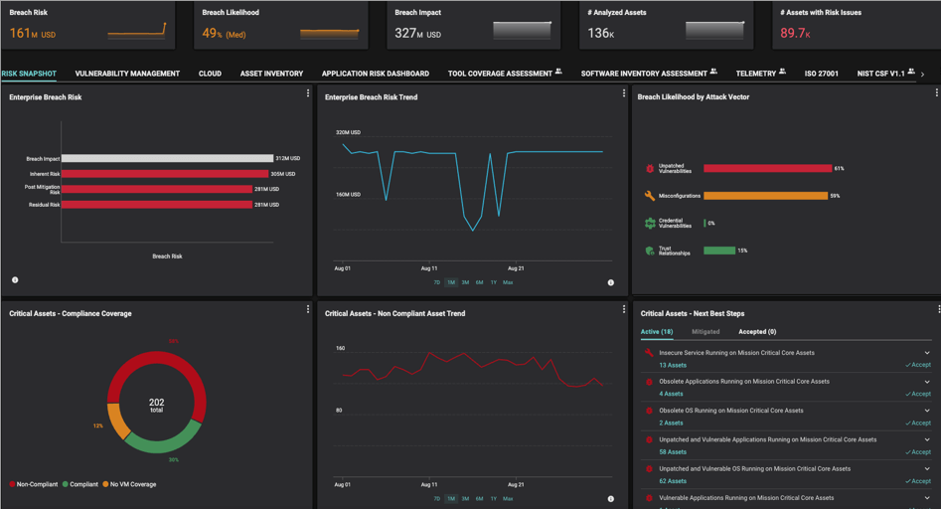
Task: Select the Risk Snapshot tab
Action: (29, 74)
